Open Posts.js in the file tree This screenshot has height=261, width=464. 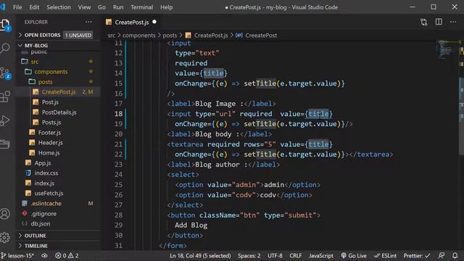(51, 123)
